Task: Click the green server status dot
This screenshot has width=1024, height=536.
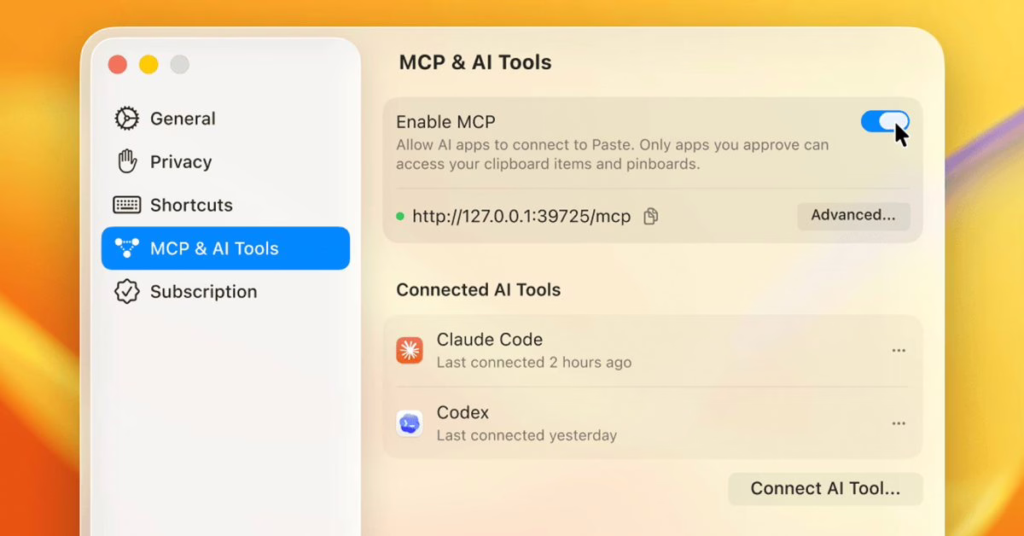Action: (x=400, y=217)
